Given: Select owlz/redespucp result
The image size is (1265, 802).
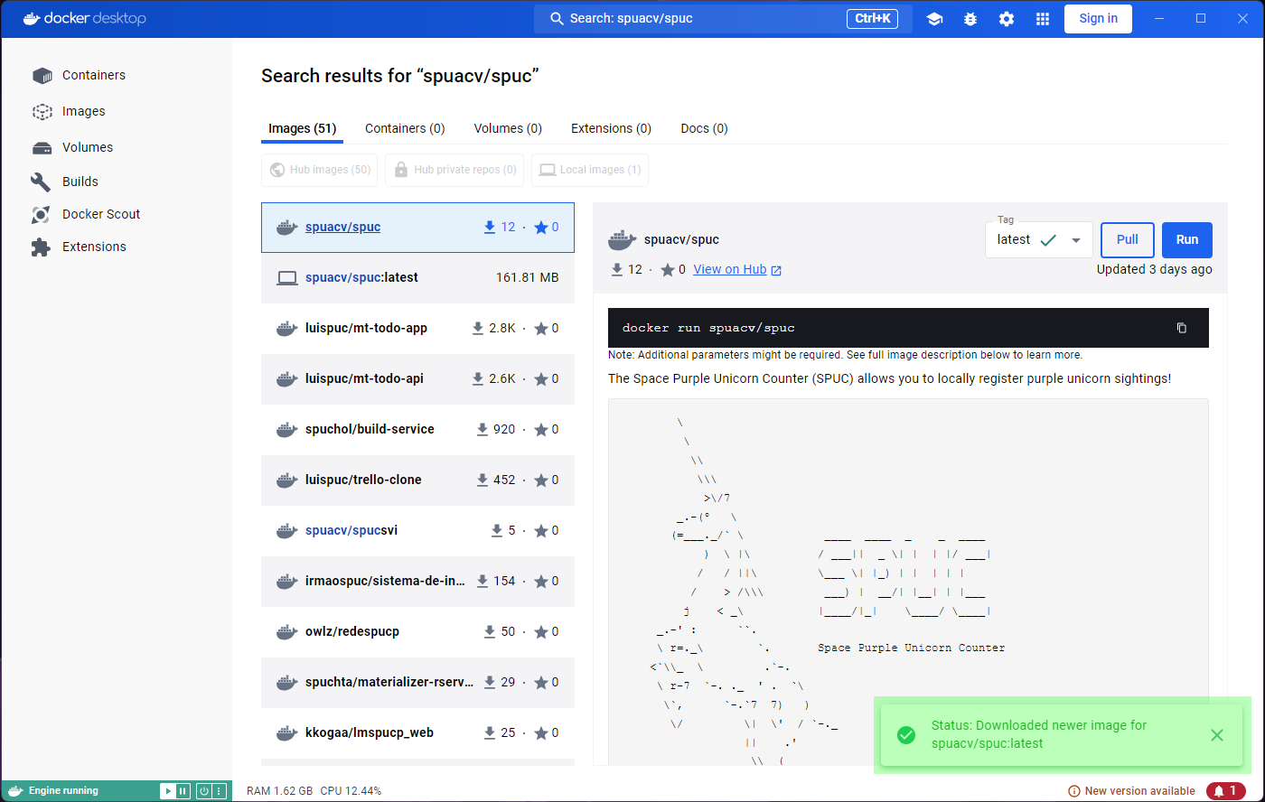Looking at the screenshot, I should click(x=417, y=631).
